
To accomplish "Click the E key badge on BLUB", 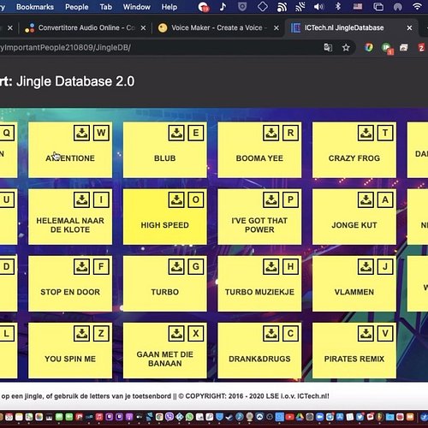I will click(196, 133).
